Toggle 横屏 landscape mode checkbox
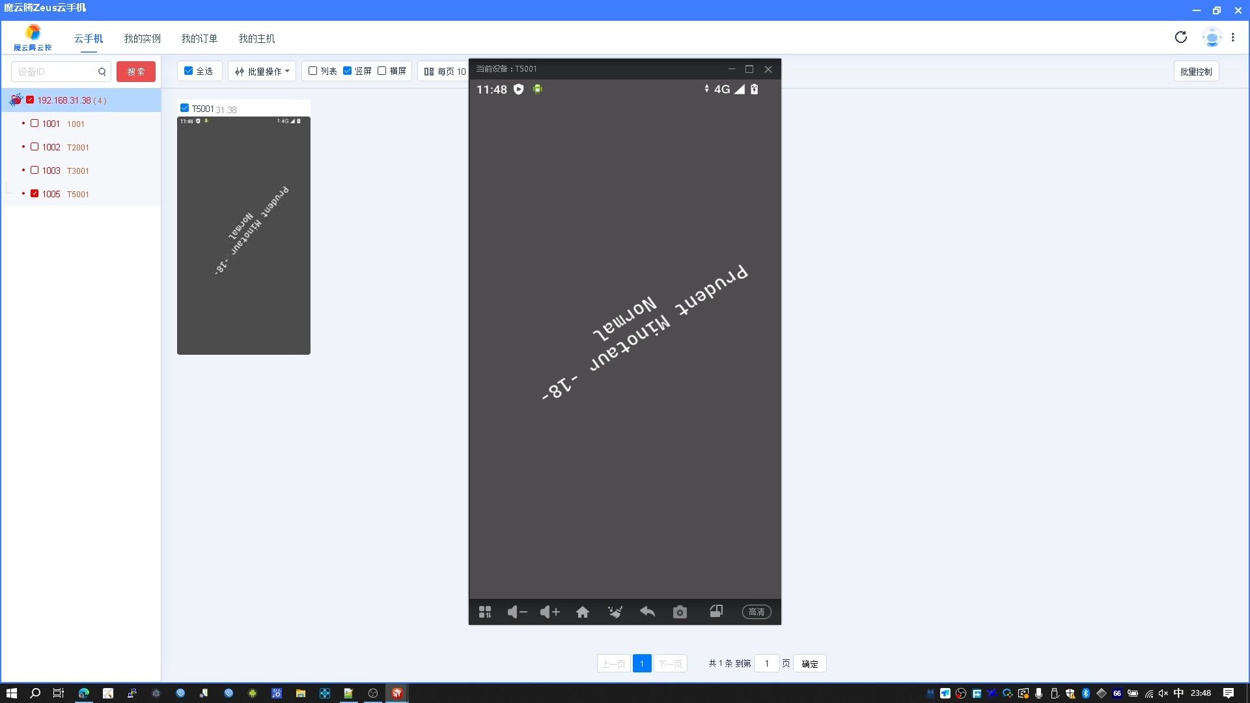 tap(381, 71)
